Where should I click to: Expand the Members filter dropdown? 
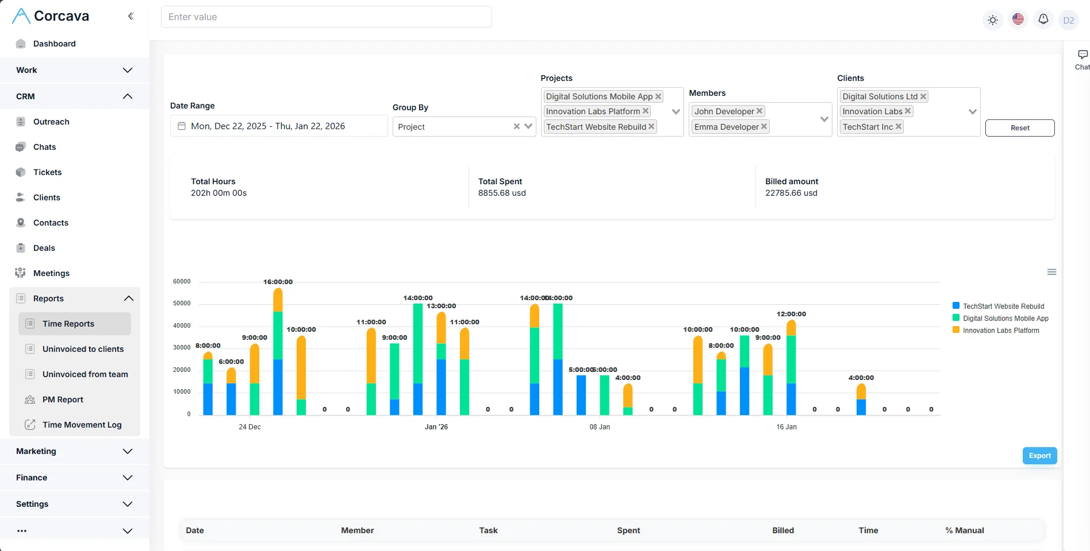click(824, 119)
